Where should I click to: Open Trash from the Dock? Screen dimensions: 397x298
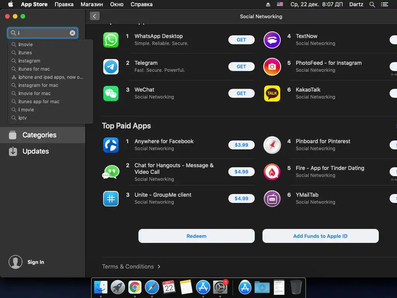pos(296,287)
